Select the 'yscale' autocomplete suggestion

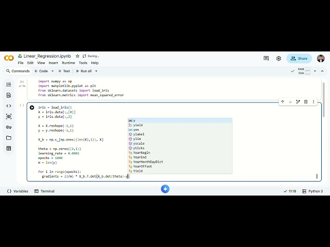[x=180, y=144]
